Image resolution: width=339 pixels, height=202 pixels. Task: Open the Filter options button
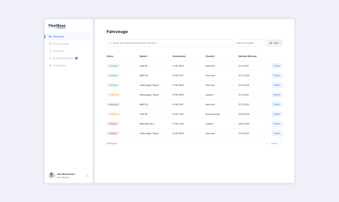pyautogui.click(x=274, y=43)
